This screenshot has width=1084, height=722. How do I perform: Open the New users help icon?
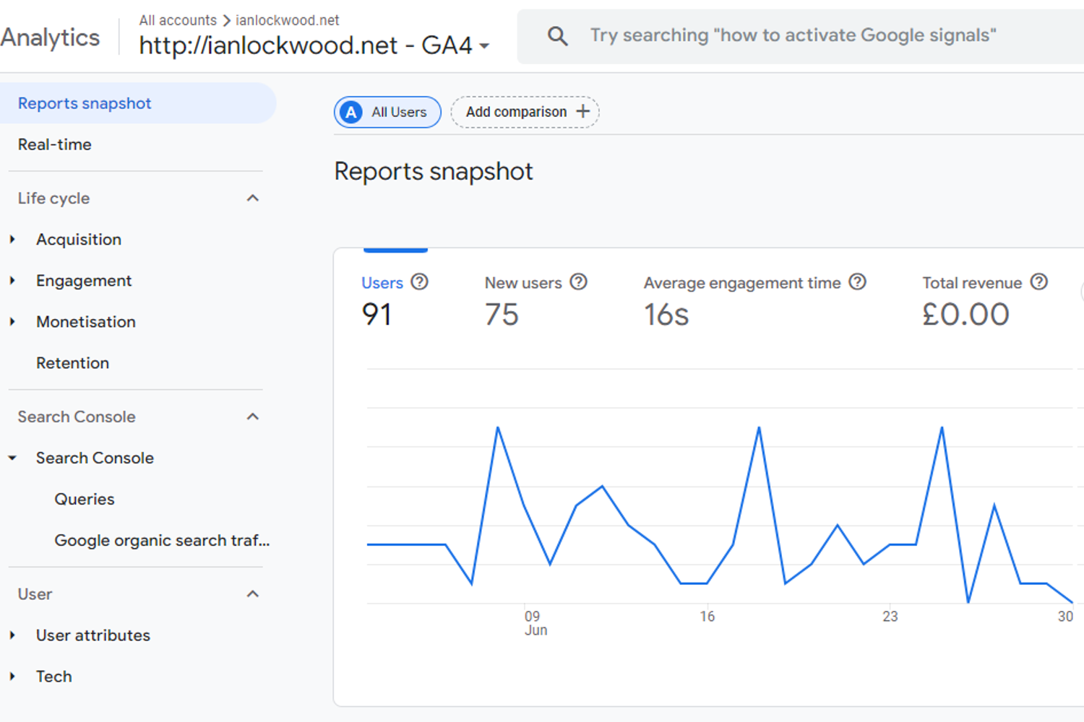click(578, 282)
